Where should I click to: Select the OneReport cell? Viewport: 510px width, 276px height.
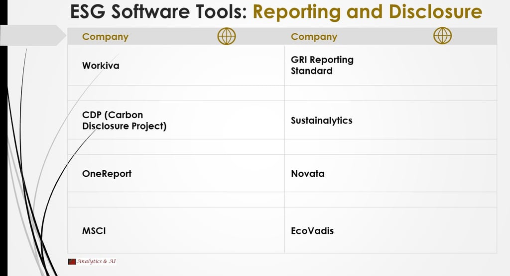[176, 174]
